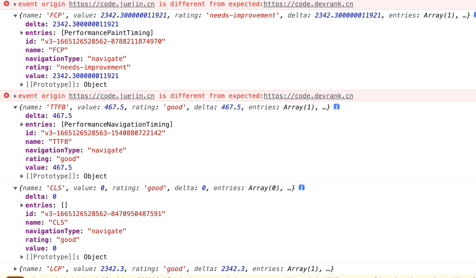The height and width of the screenshot is (278, 476).
Task: Expand the PerformancePaintTiming entries array
Action: click(22, 33)
